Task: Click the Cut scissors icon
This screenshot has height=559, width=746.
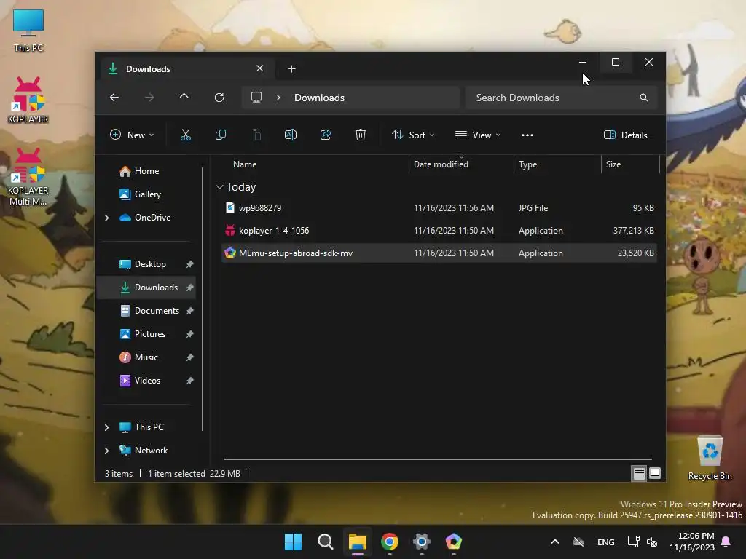Action: tap(186, 135)
